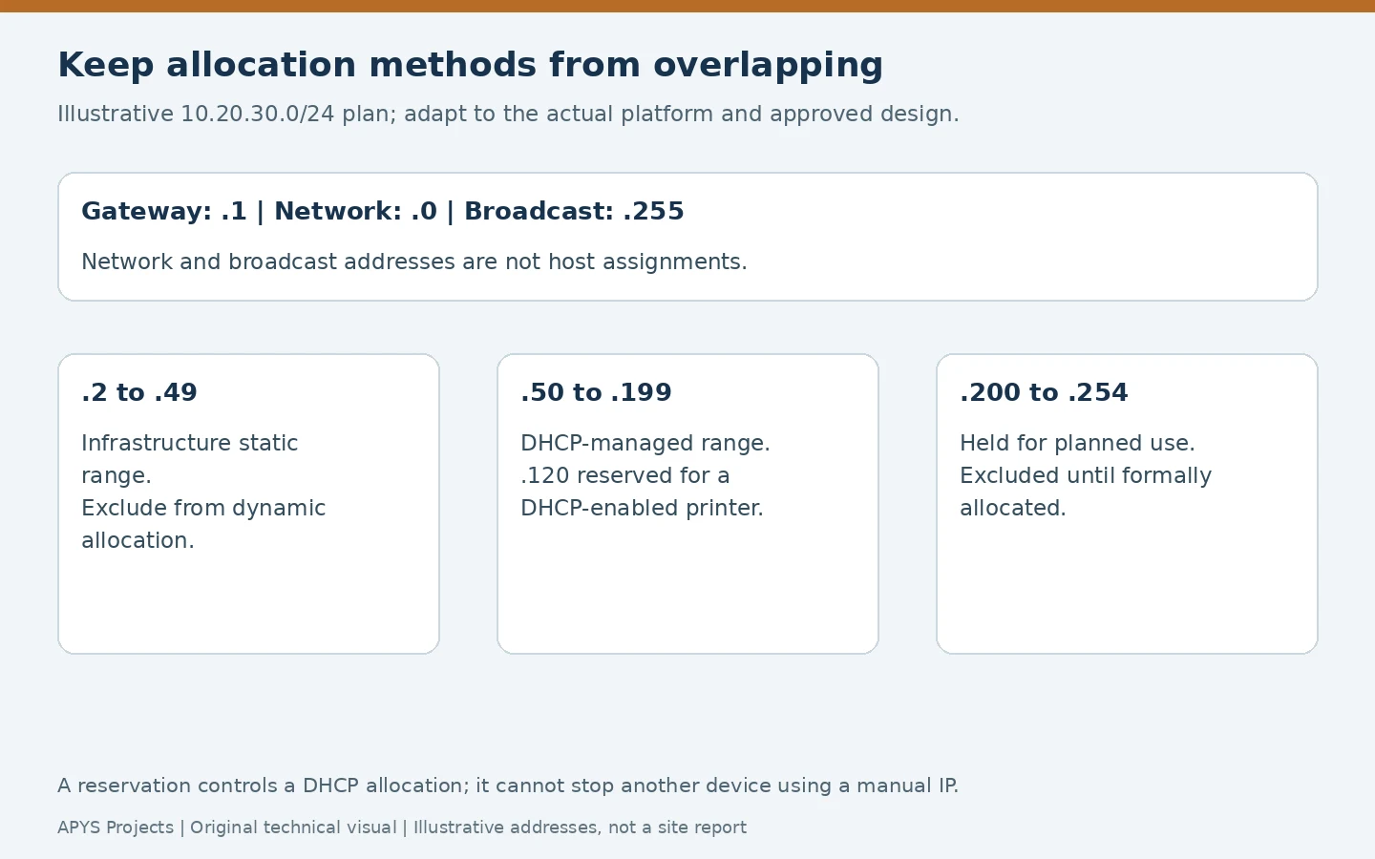Click '.120 reserved for a DHCP-enabled printer.'
This screenshot has width=1375, height=859.
[642, 492]
